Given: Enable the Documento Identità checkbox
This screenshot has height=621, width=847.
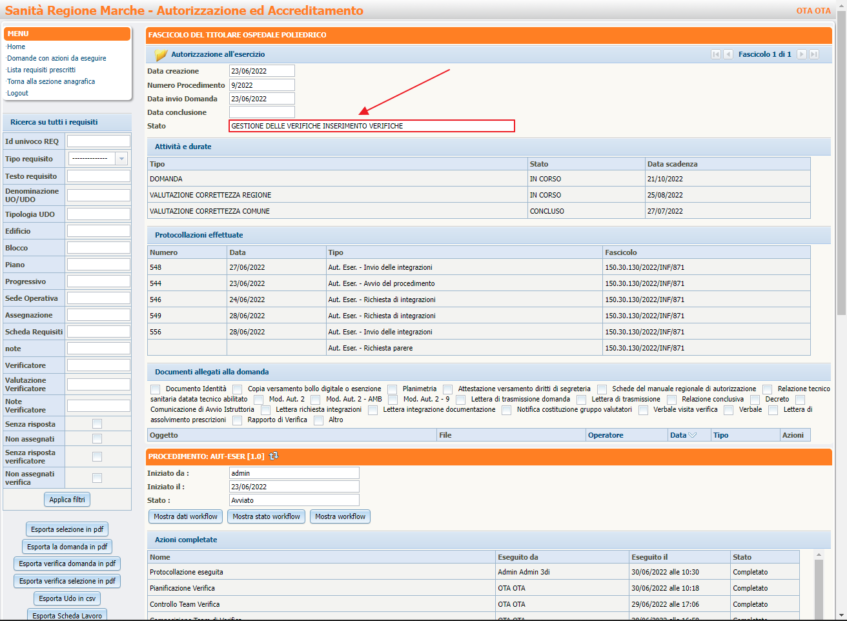Looking at the screenshot, I should pyautogui.click(x=155, y=389).
